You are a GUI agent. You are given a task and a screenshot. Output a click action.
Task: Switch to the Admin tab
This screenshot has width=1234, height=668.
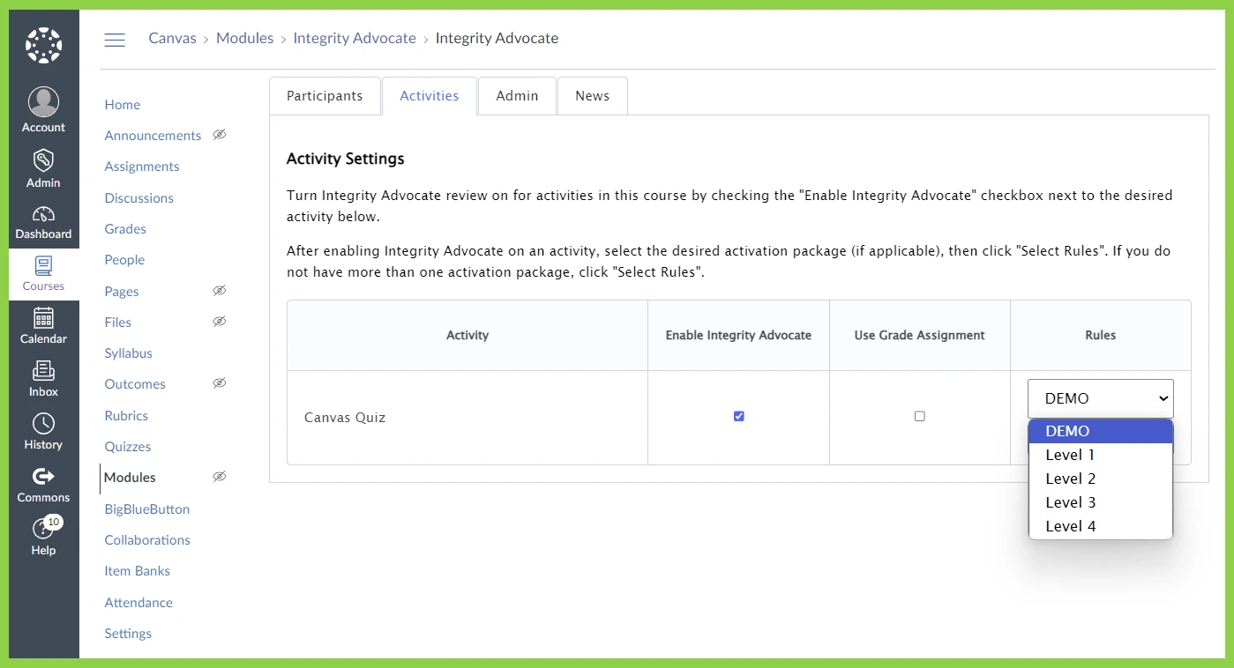(x=517, y=96)
